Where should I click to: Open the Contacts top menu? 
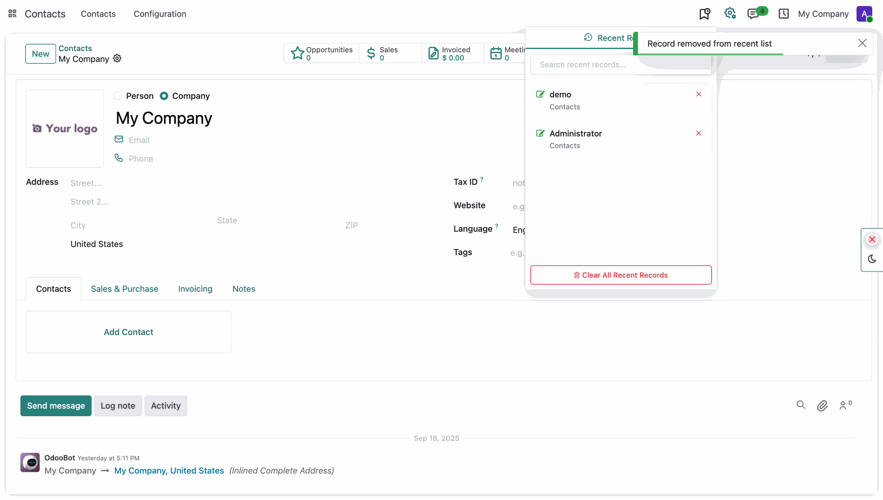click(98, 14)
